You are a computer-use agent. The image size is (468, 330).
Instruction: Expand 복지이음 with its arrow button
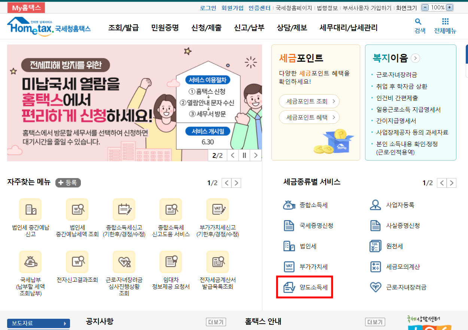pyautogui.click(x=416, y=58)
